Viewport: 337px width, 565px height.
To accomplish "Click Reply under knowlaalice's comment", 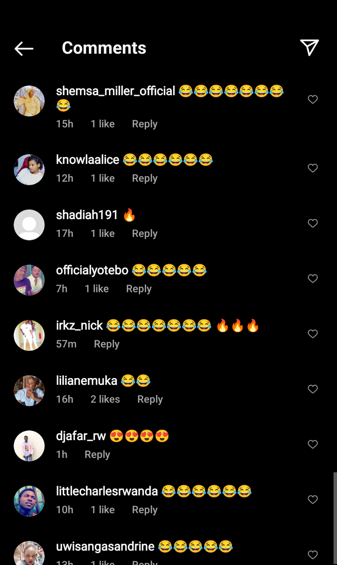I will point(145,178).
